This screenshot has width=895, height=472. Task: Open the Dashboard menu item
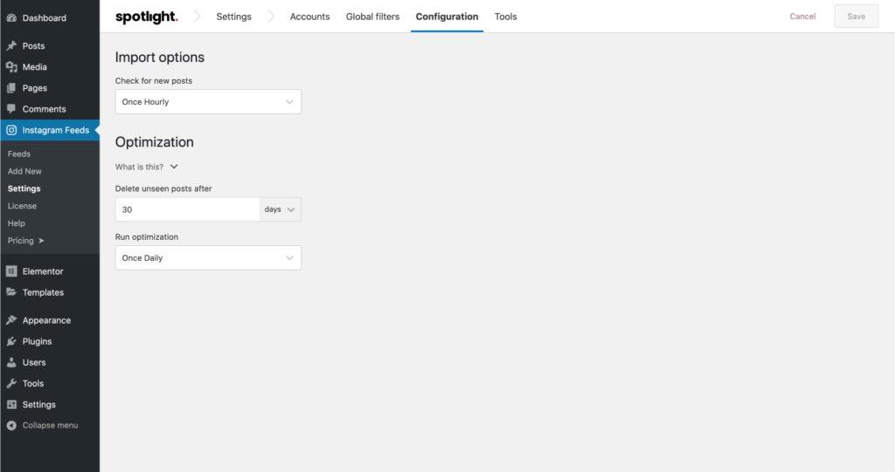[x=50, y=17]
